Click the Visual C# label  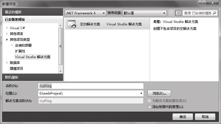point(17,28)
